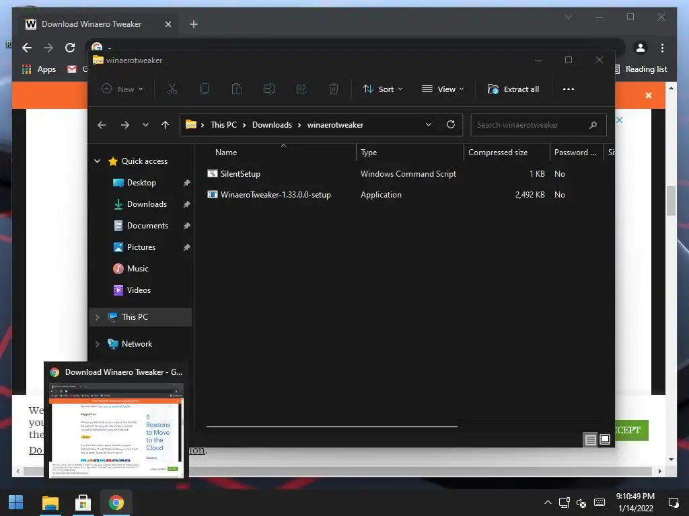689x516 pixels.
Task: Click the Rename icon in Explorer toolbar
Action: [x=269, y=89]
